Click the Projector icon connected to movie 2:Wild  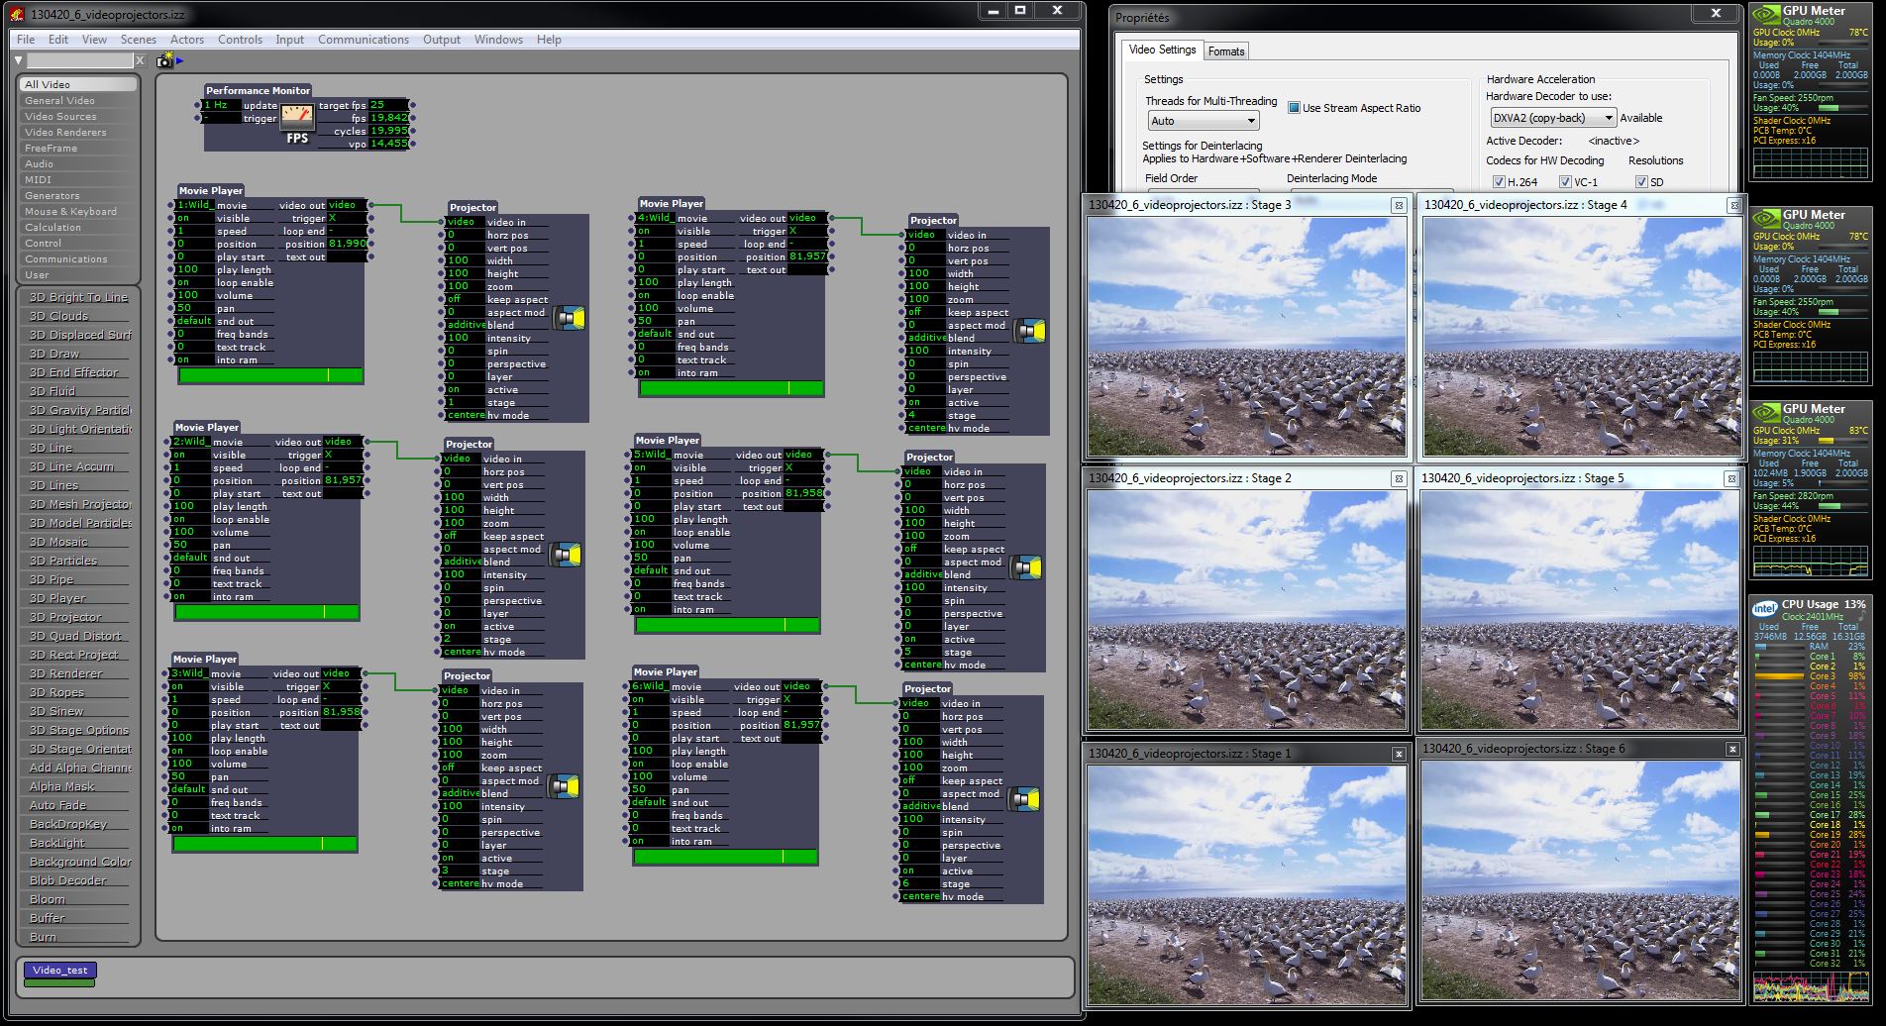[567, 555]
